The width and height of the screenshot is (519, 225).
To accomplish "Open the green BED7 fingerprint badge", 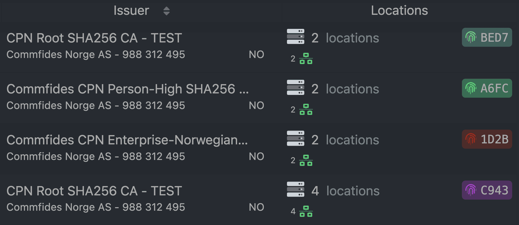I will [x=487, y=37].
